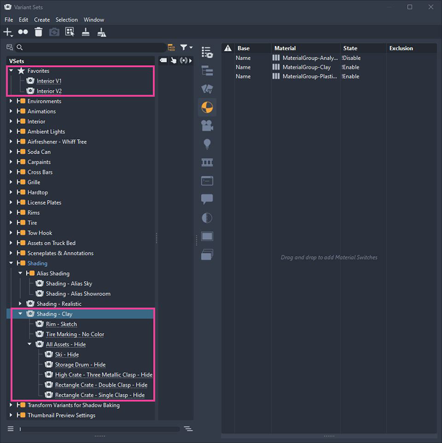Select Shading - Alias Showroom variant set
The height and width of the screenshot is (443, 442).
[x=78, y=294]
